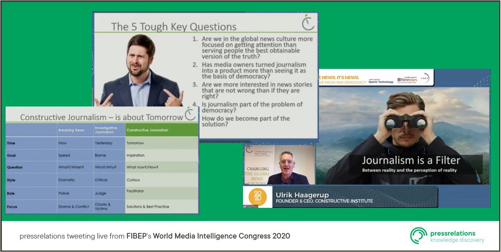The width and height of the screenshot is (501, 252).
Task: Click the caption "World Media Intelligence Congress 2020"
Action: (x=222, y=236)
